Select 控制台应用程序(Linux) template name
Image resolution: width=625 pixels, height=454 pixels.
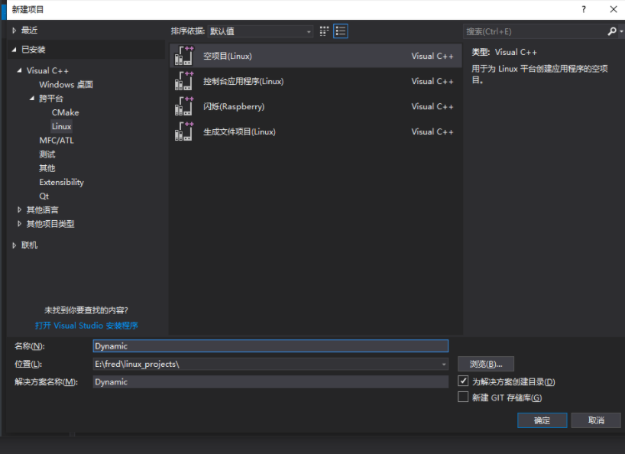[x=244, y=81]
